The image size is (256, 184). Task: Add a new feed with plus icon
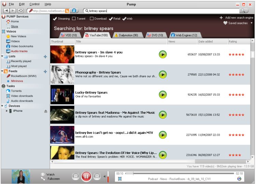point(45,71)
